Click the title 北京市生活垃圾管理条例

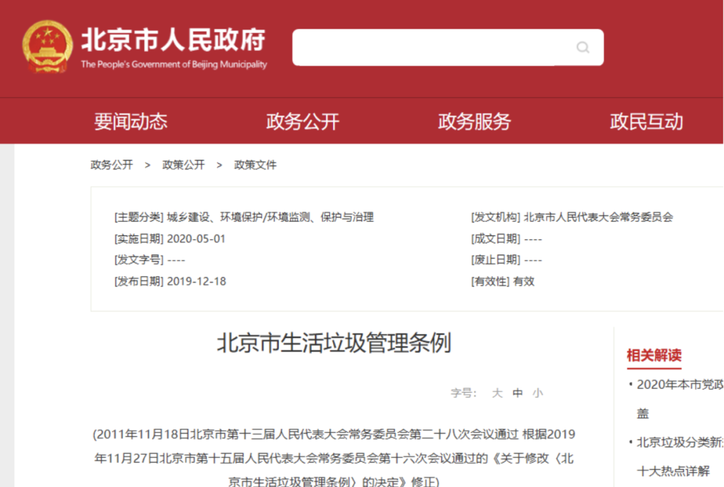click(334, 343)
